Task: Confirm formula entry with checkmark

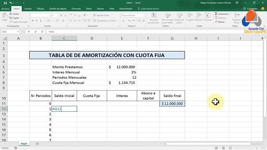Action: coord(35,32)
